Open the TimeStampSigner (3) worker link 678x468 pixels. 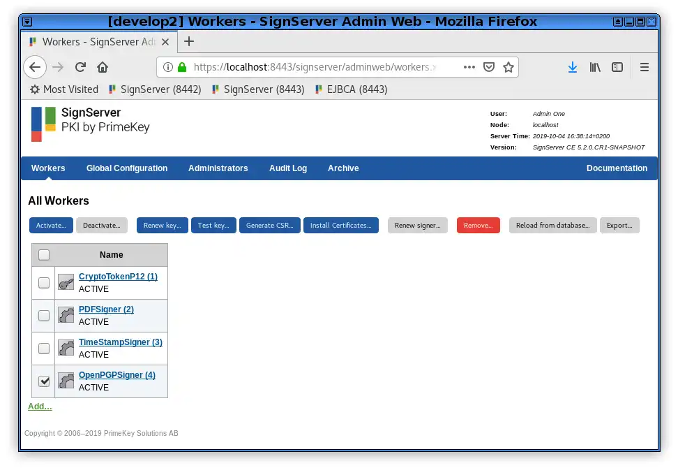click(121, 342)
